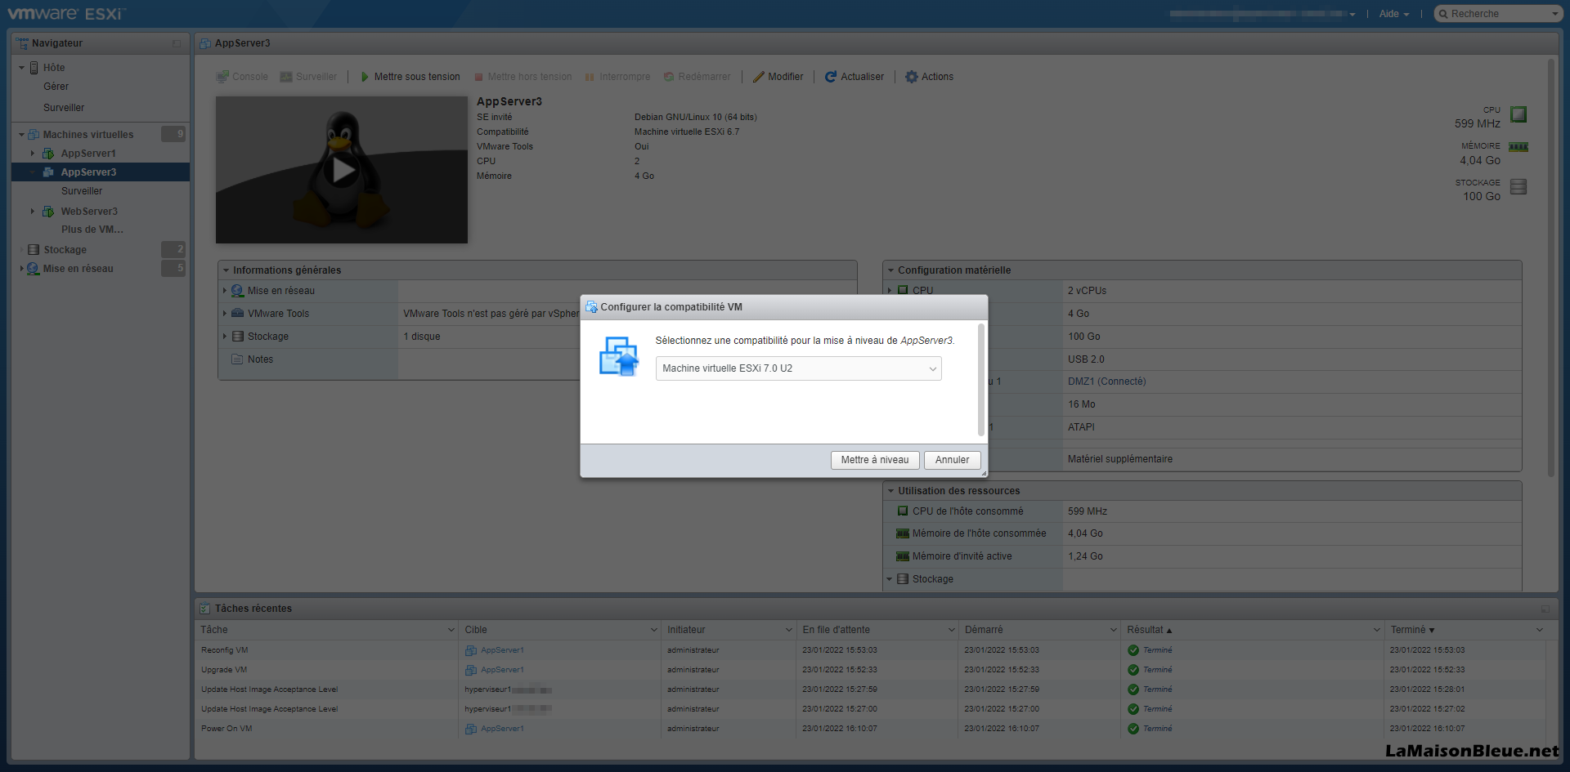Click CPU de l'hôte consommé icon
The image size is (1570, 772).
(903, 511)
